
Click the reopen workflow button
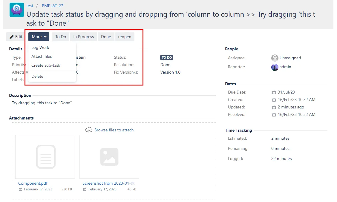(125, 37)
